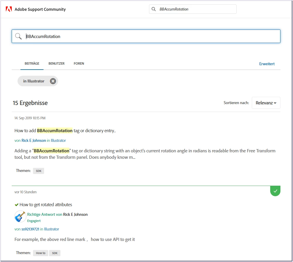
Task: Open the Adobe Support Community home link
Action: click(40, 9)
